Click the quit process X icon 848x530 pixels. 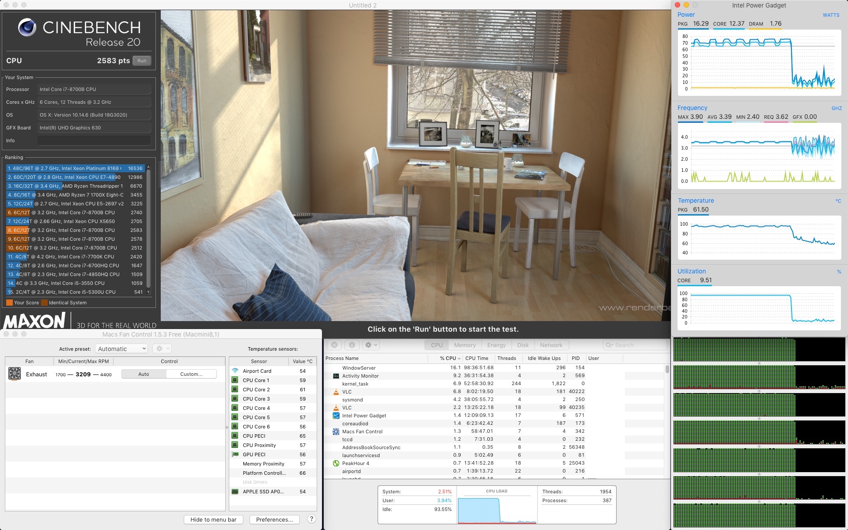(x=334, y=345)
